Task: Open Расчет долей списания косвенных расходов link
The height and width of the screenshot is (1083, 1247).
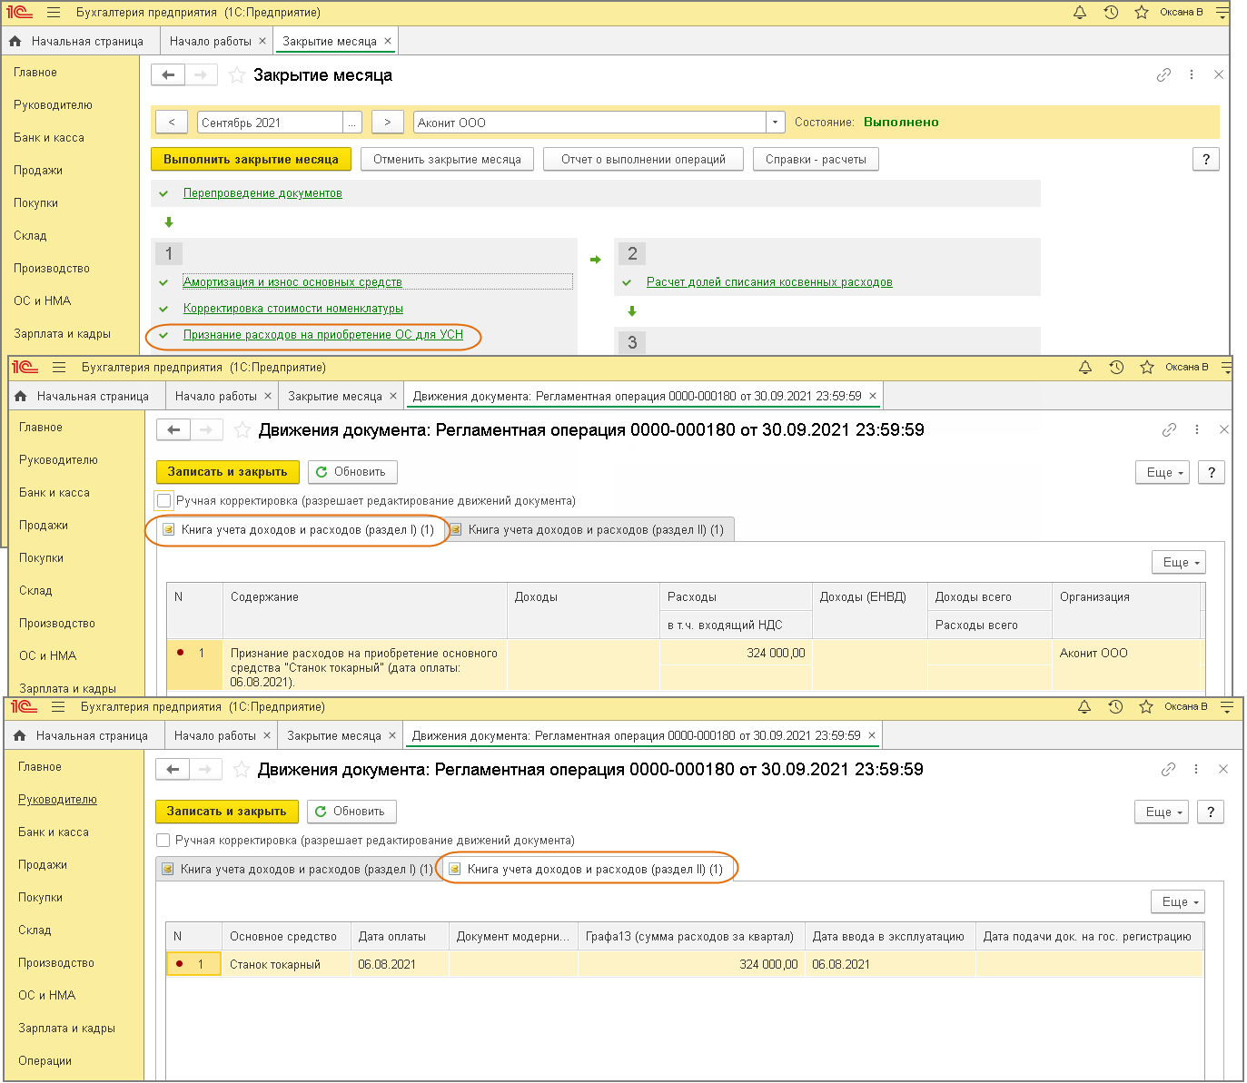Action: 769,282
